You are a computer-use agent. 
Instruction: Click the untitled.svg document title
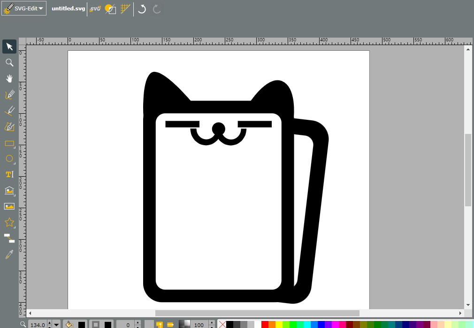pos(69,8)
